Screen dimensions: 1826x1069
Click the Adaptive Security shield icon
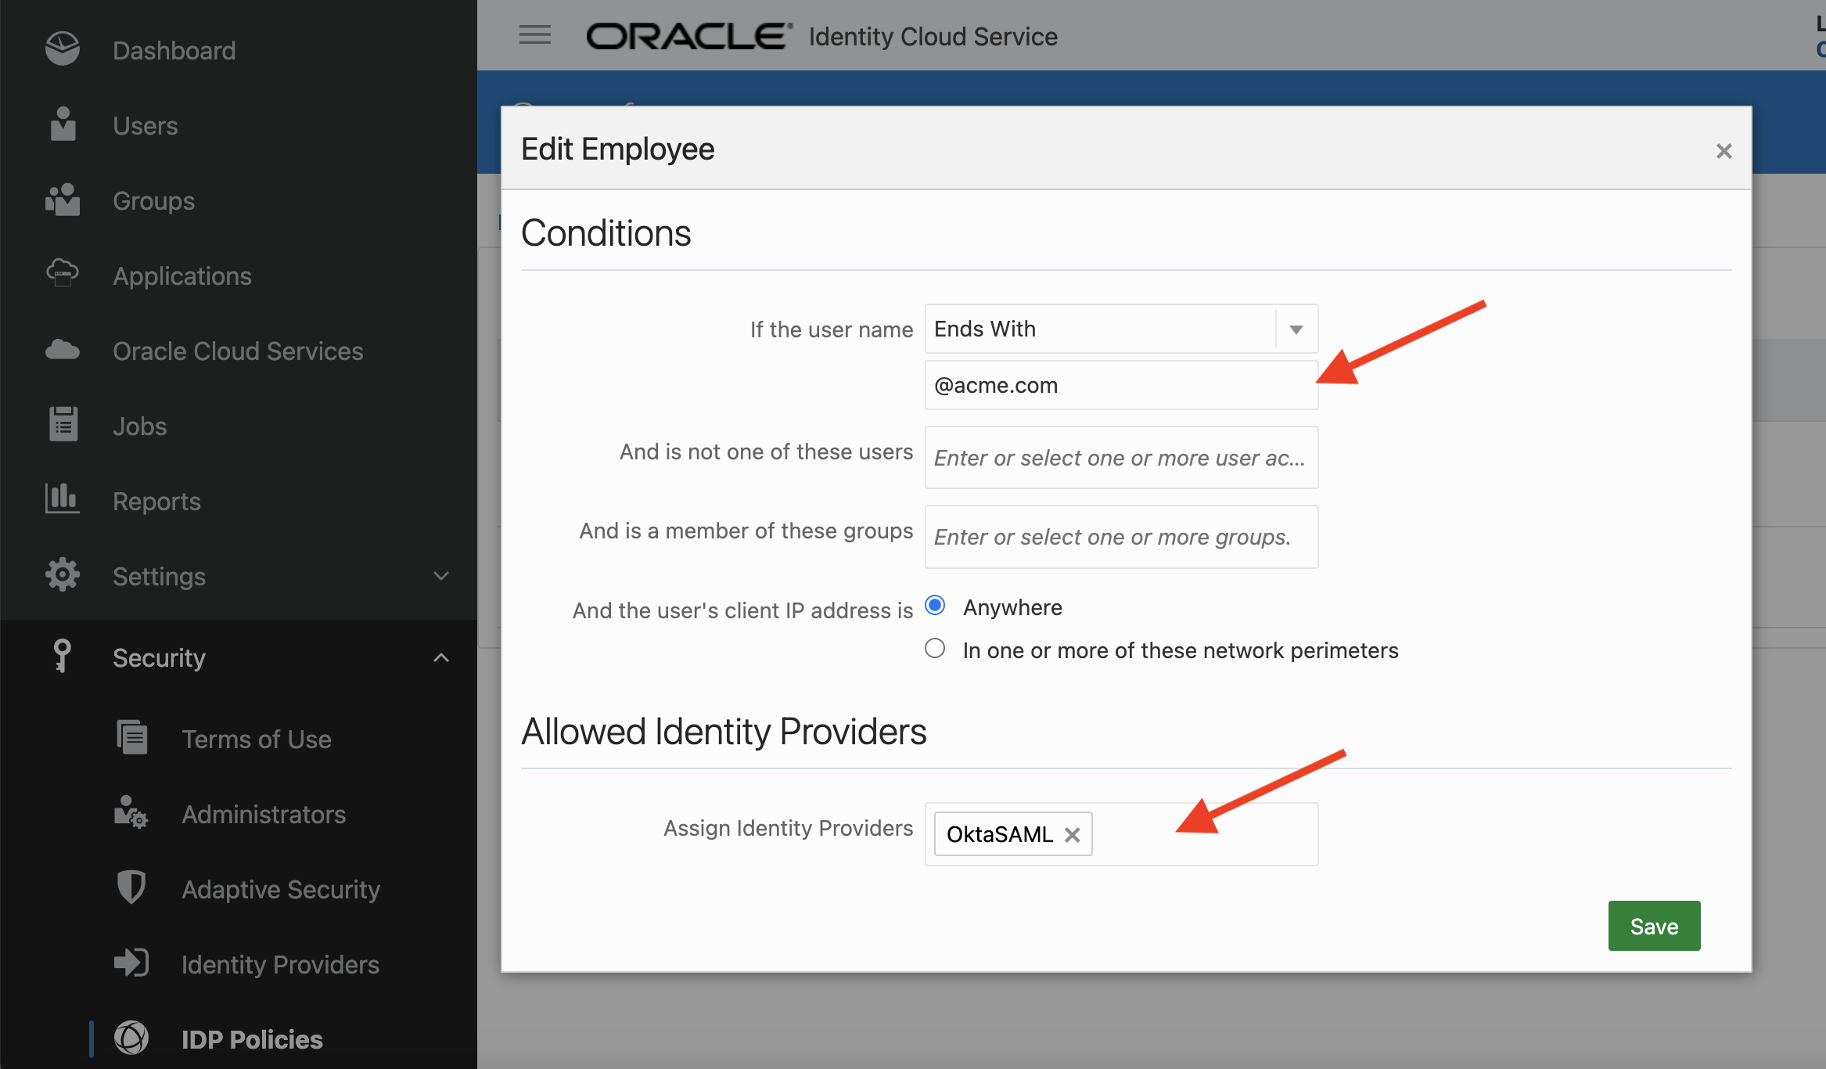131,887
